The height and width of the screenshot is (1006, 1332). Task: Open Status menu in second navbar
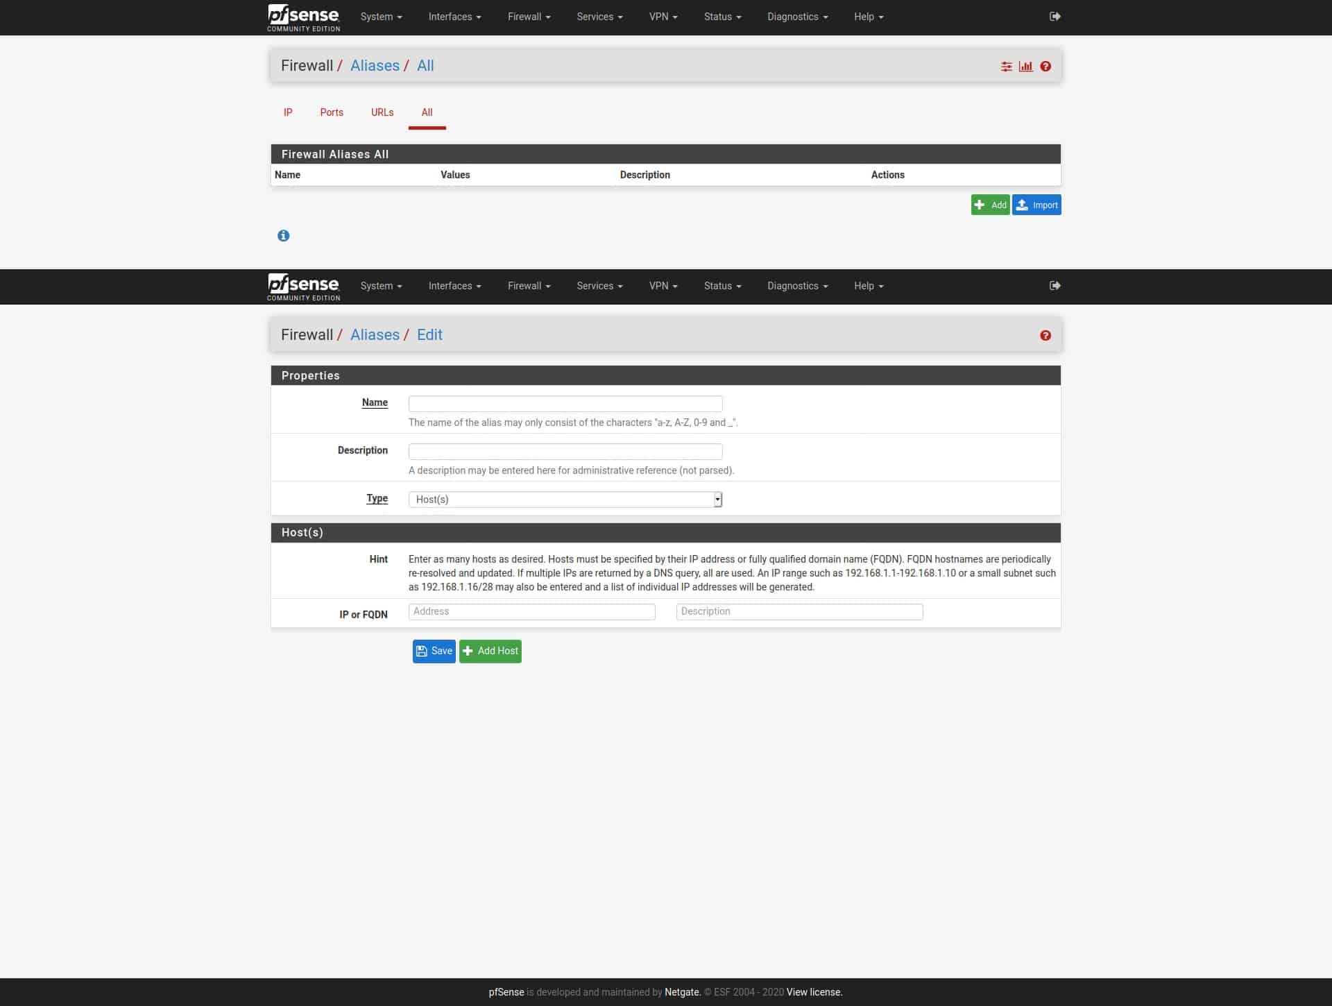[x=722, y=286]
